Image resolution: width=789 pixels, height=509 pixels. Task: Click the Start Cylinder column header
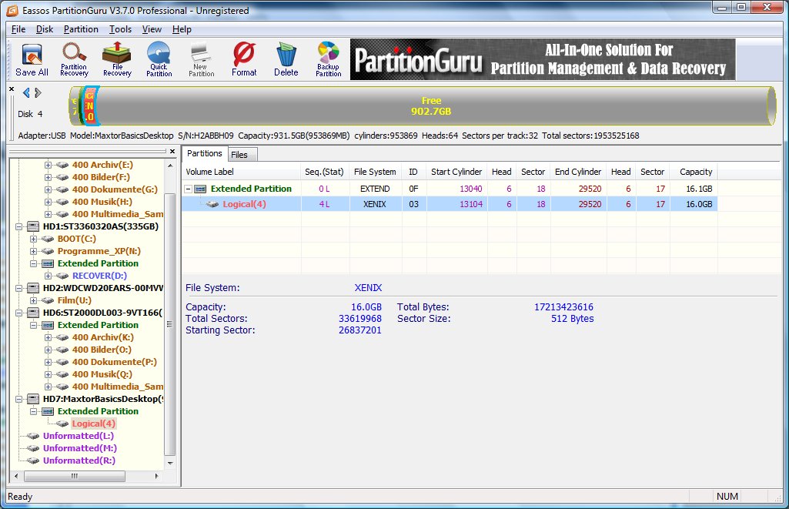tap(456, 172)
